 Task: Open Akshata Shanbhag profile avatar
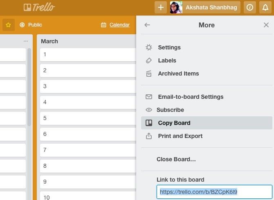[x=176, y=7]
